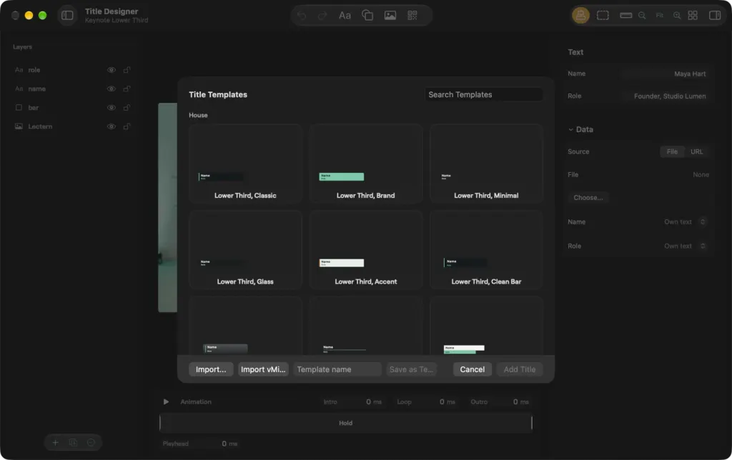Toggle visibility of the role layer

click(111, 70)
